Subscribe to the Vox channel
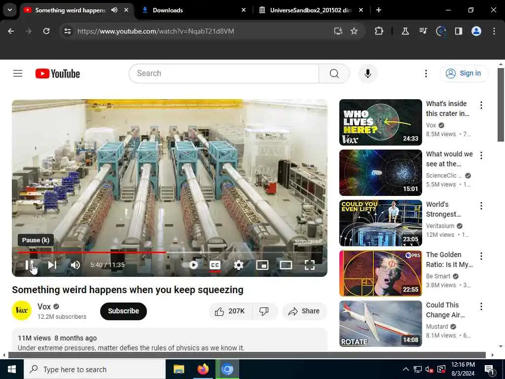The height and width of the screenshot is (379, 505). point(123,311)
